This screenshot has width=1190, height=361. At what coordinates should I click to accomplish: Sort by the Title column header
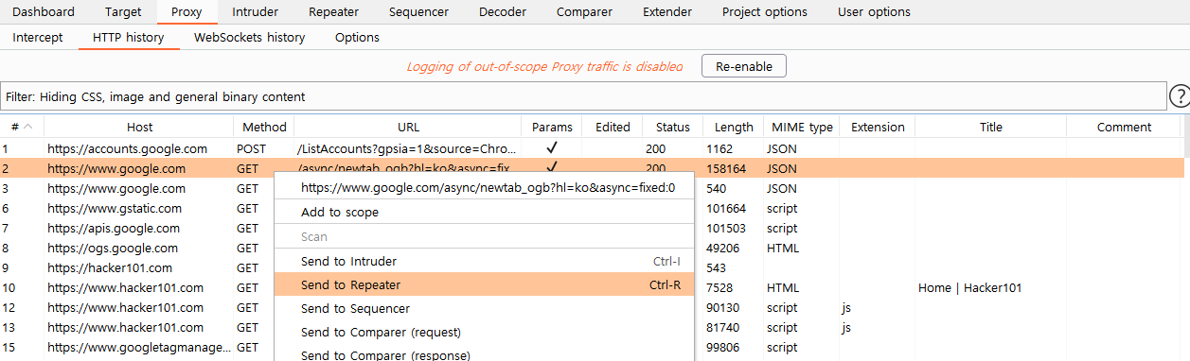tap(991, 127)
